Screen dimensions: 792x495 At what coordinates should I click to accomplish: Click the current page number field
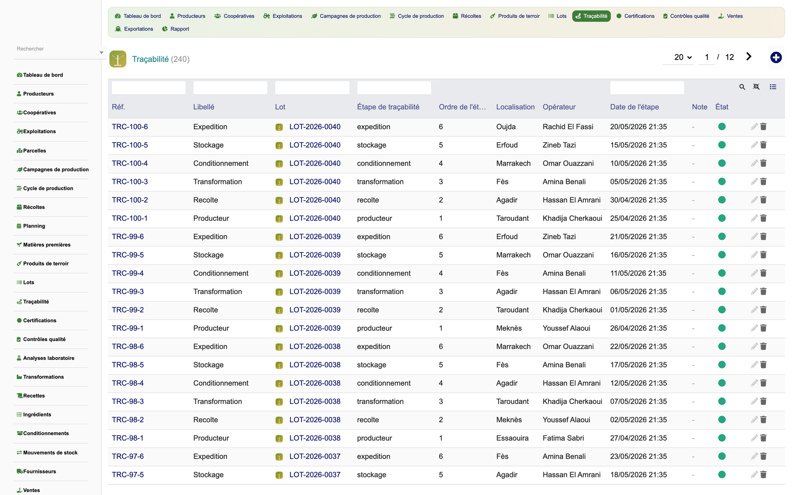point(707,57)
